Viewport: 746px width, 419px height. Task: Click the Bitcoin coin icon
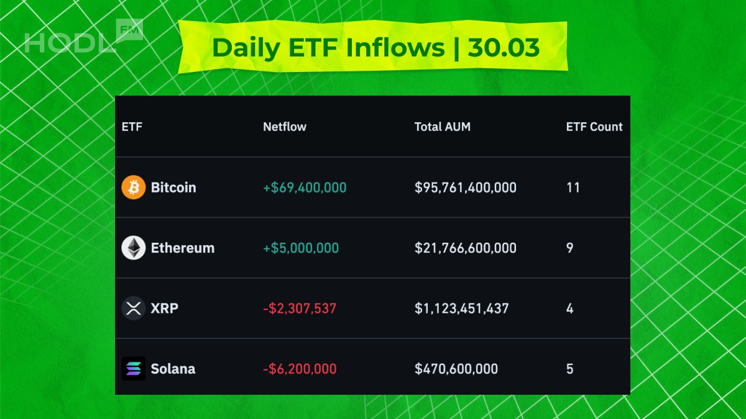coord(133,187)
